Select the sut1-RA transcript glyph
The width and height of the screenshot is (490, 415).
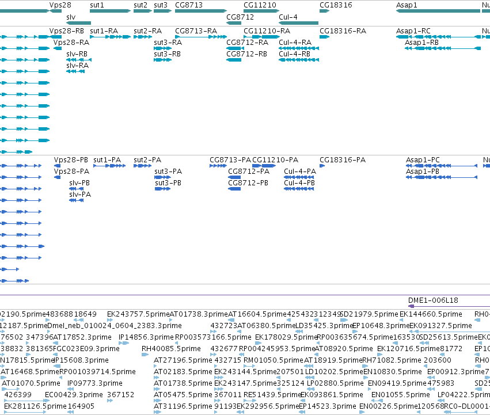(111, 37)
